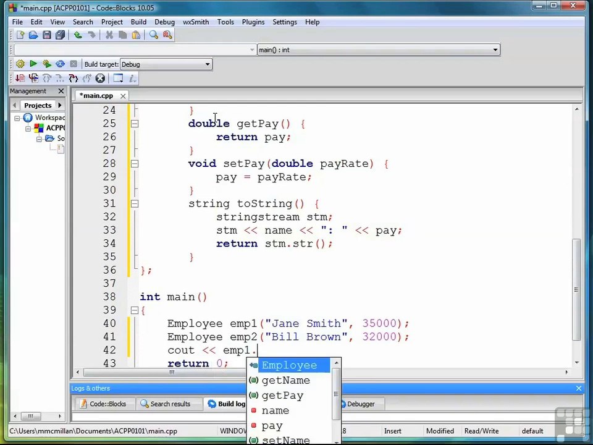Debugger next line icon
Viewport: 593px width, 445px height.
pyautogui.click(x=47, y=78)
